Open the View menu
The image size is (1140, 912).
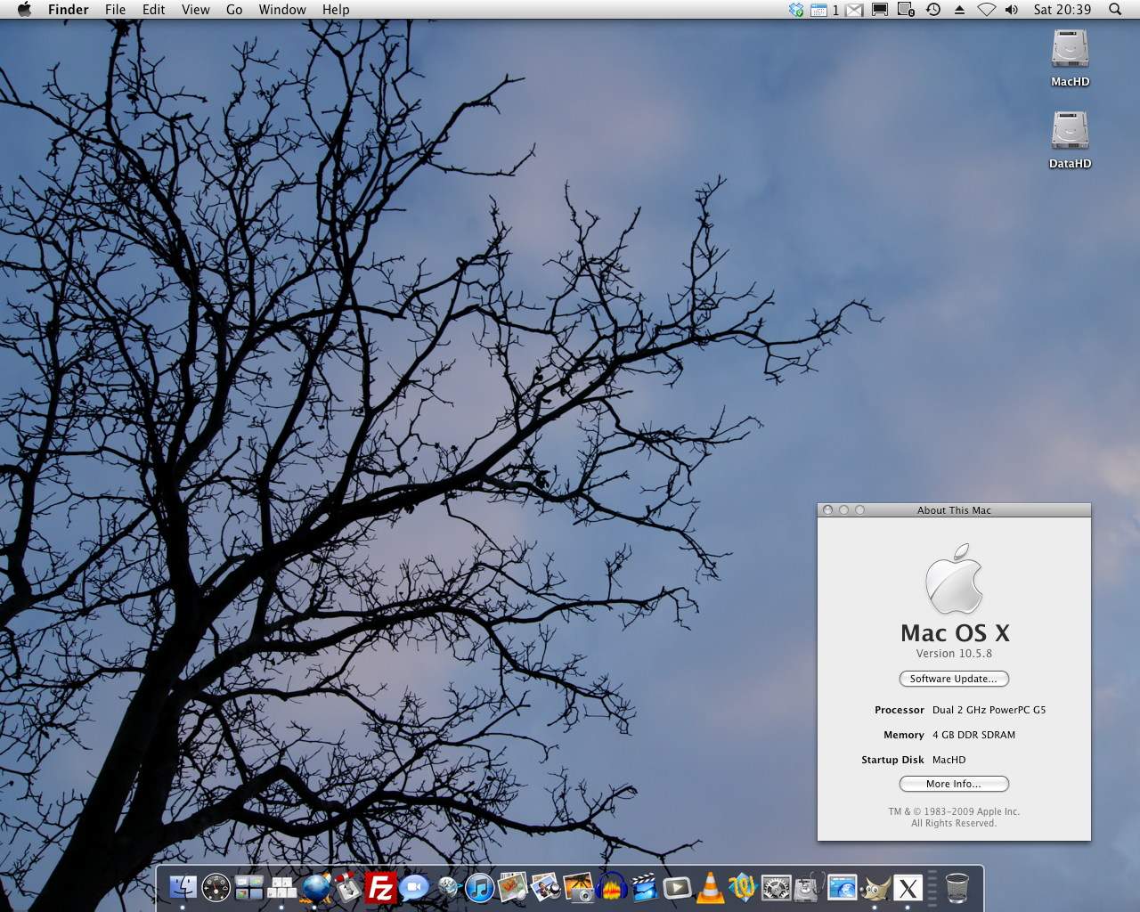pyautogui.click(x=195, y=10)
